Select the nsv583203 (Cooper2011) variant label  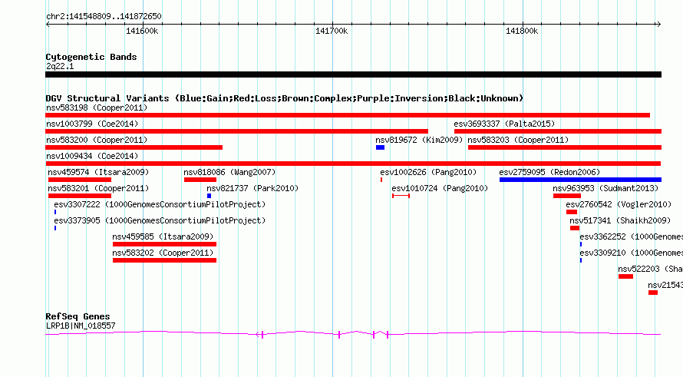pyautogui.click(x=518, y=140)
